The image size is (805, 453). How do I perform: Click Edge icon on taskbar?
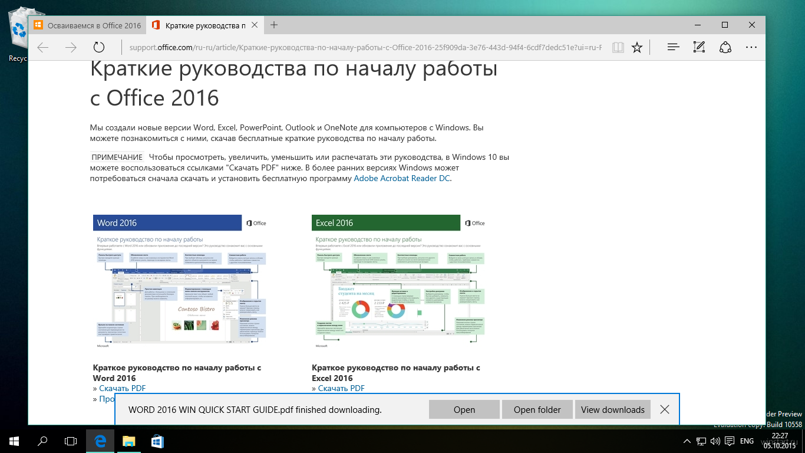100,441
